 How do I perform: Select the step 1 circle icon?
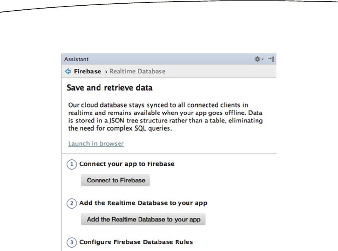[72, 164]
